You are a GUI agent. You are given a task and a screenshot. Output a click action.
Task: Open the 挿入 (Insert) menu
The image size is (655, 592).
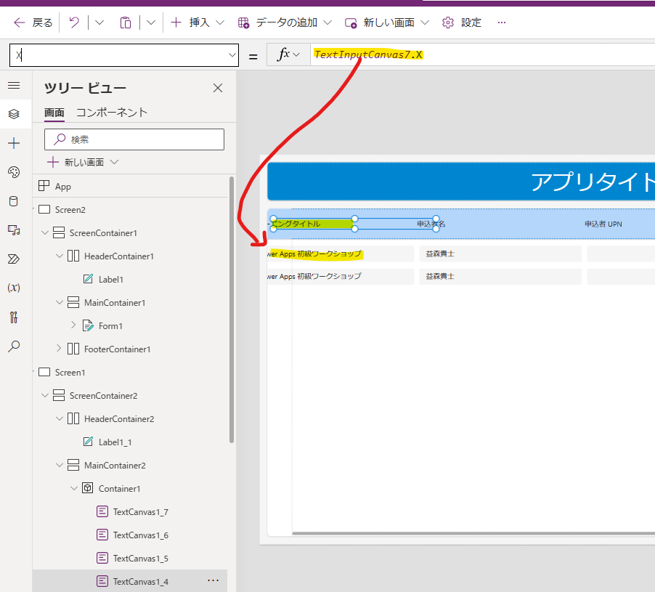tap(198, 23)
